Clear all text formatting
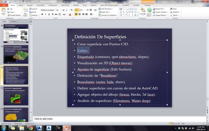Image resolution: width=209 pixels, height=131 pixels. pyautogui.click(x=71, y=10)
